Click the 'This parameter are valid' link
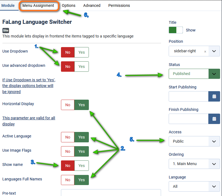 pos(28,121)
